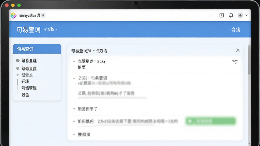Select the gray radio dot on the second sidebar row

click(x=18, y=68)
